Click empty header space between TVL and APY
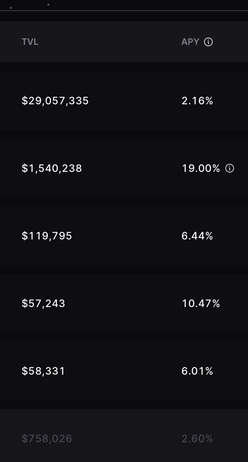Viewport: 248px width, 462px height. click(110, 42)
